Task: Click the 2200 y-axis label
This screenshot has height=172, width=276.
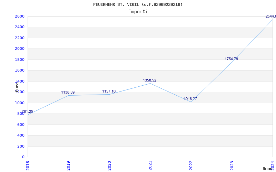Action: tap(20, 38)
